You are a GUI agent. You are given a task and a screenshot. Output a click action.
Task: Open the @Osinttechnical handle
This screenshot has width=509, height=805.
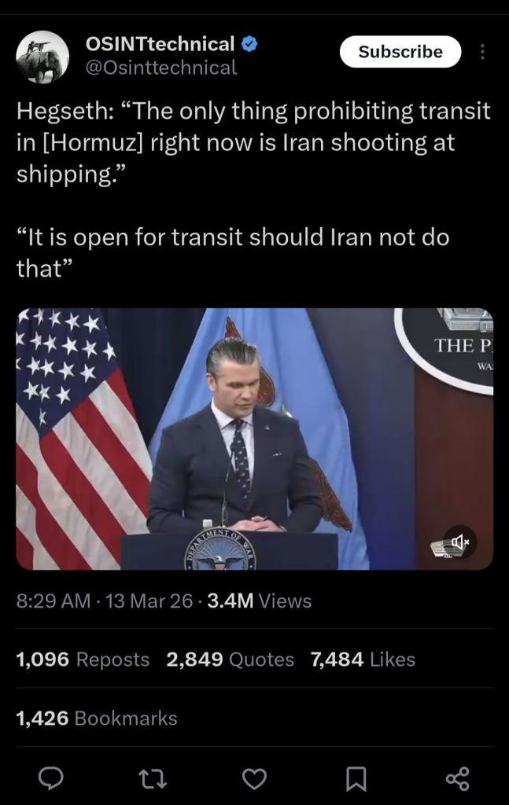pos(160,68)
